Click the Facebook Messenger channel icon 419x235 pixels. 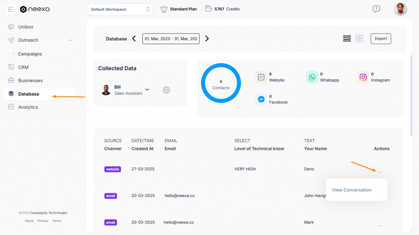[x=261, y=99]
